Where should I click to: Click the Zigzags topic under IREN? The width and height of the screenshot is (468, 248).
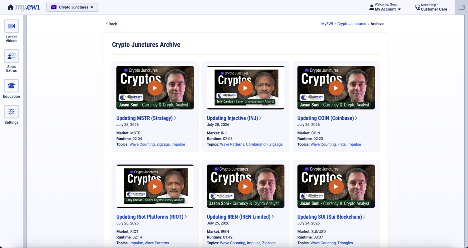tap(269, 243)
